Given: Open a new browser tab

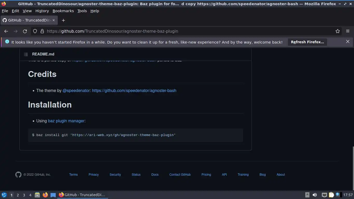Looking at the screenshot, I should tap(63, 20).
